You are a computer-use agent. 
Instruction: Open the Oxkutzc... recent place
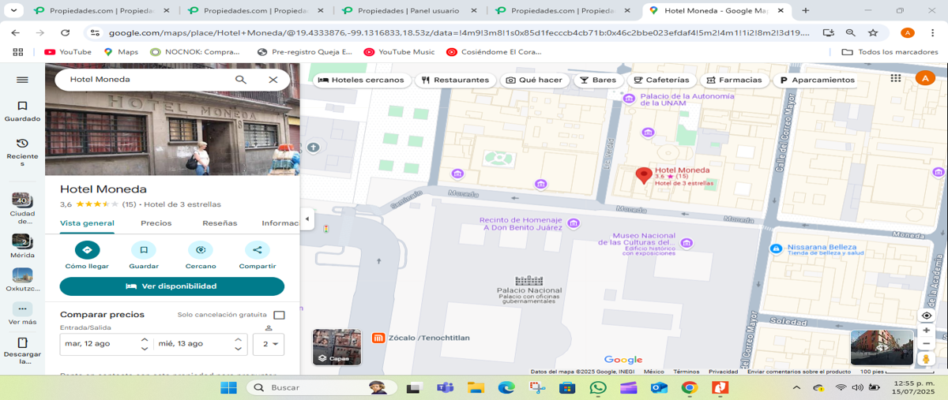[22, 279]
